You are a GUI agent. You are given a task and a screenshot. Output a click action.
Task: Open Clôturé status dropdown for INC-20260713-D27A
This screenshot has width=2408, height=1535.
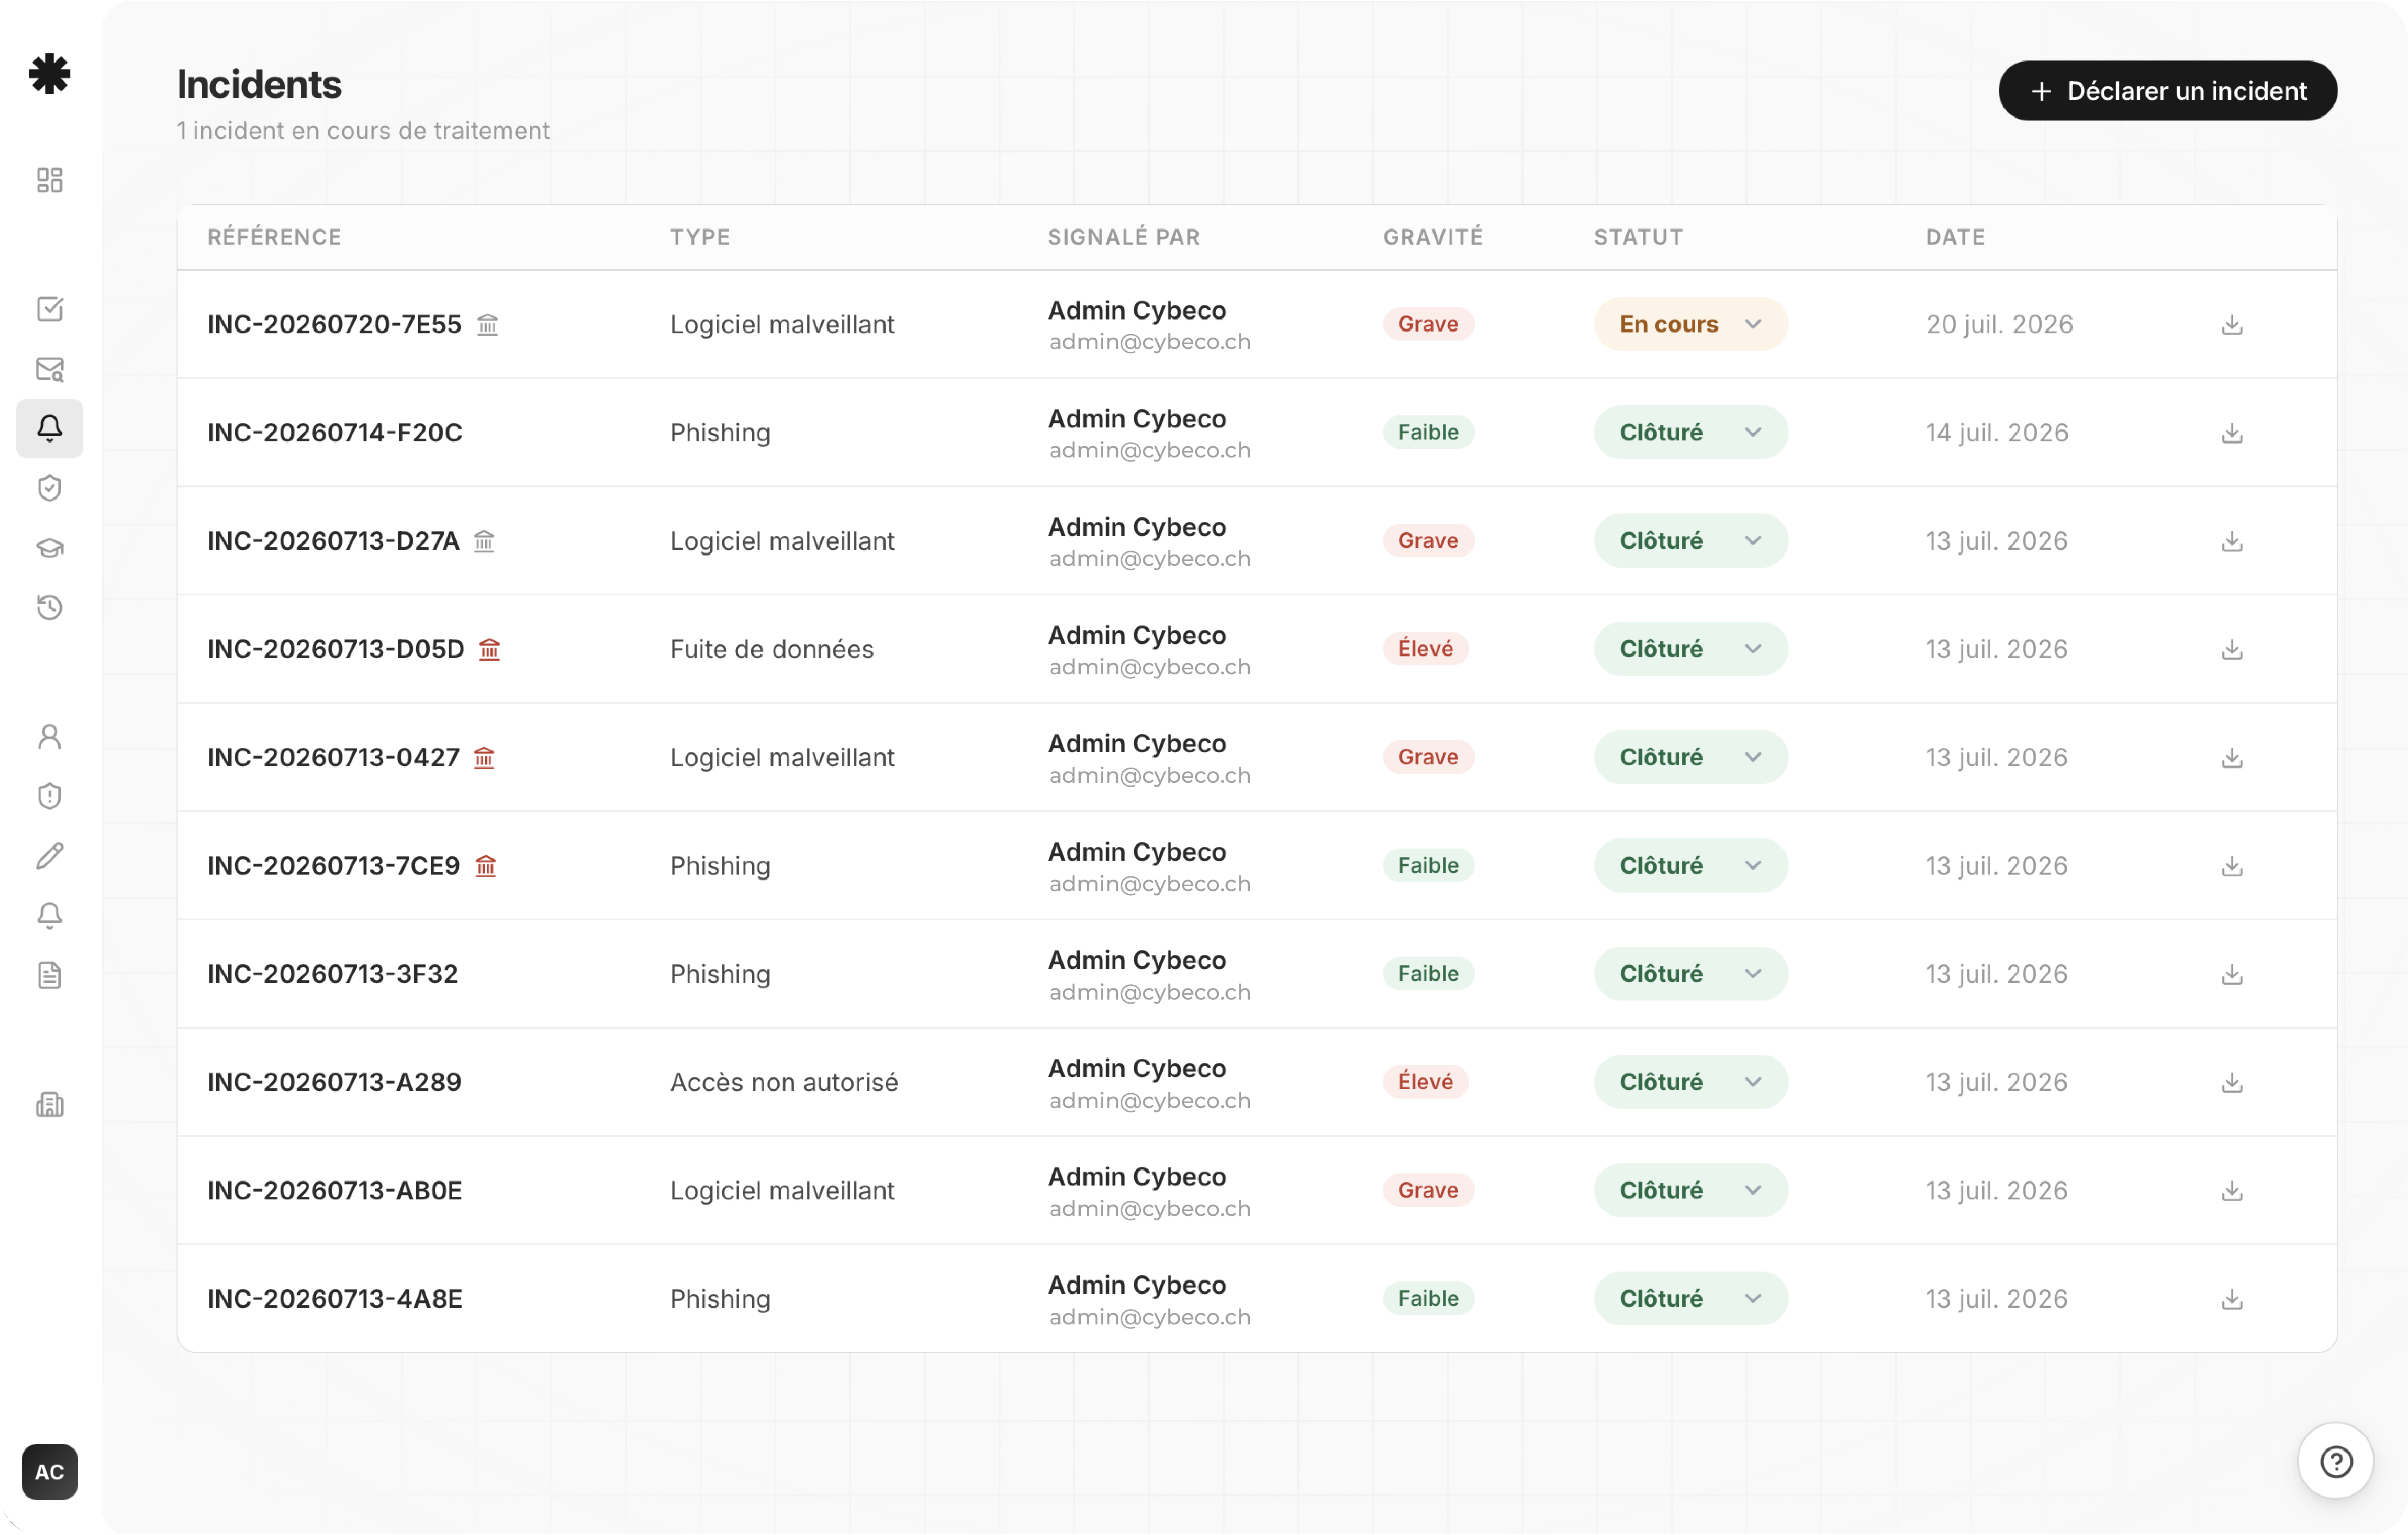[1690, 541]
